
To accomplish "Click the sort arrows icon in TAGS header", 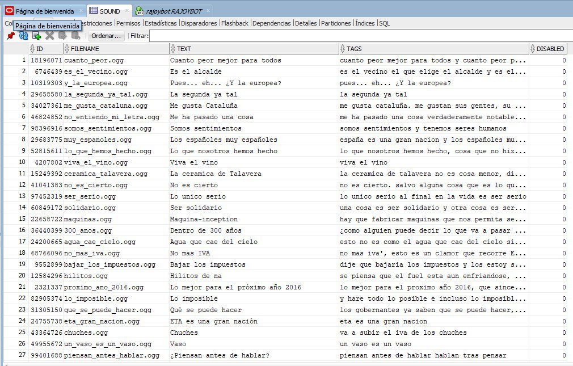I will pyautogui.click(x=343, y=49).
